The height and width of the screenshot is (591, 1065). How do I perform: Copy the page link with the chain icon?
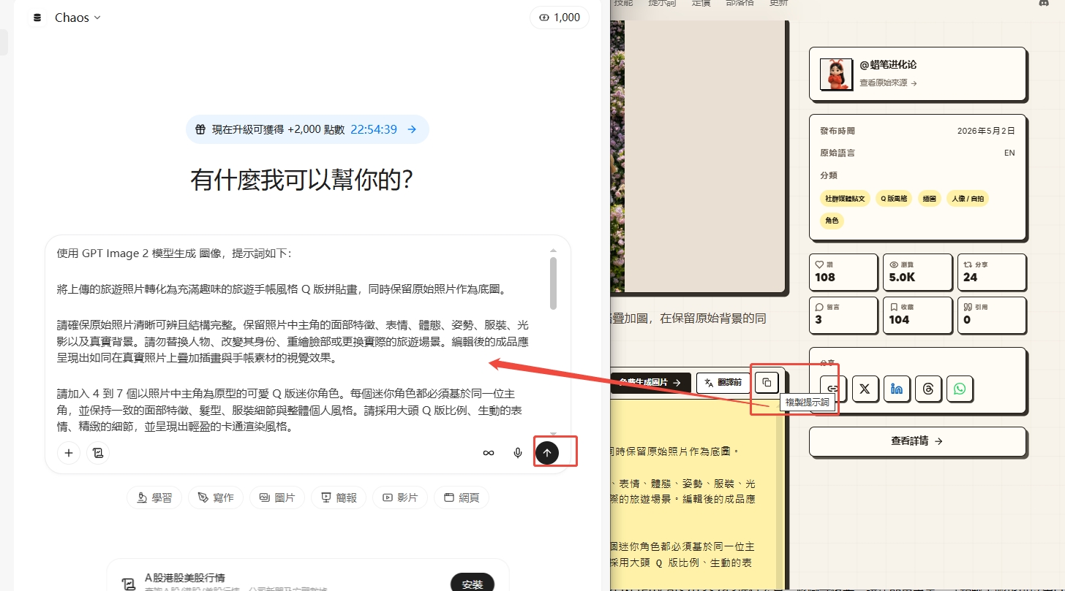coord(833,389)
